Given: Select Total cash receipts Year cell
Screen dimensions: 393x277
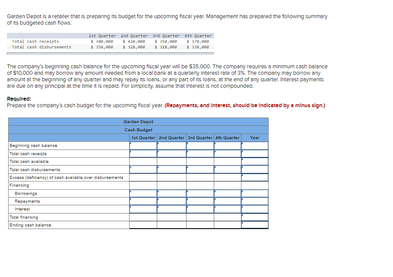Looking at the screenshot, I should click(x=255, y=153).
